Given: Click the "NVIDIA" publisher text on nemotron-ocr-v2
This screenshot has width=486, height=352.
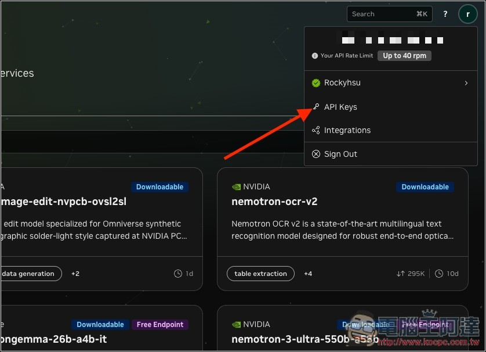Looking at the screenshot, I should (x=257, y=187).
